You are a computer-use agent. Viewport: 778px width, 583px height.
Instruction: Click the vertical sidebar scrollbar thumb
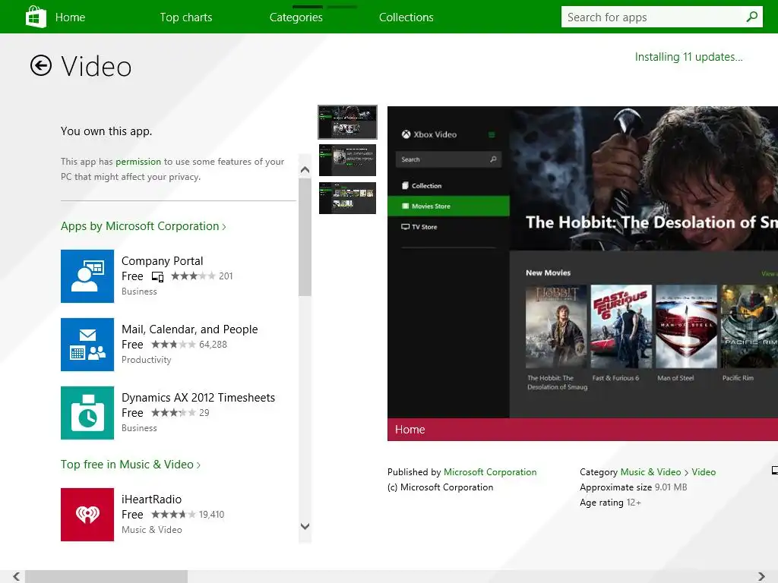tap(305, 237)
